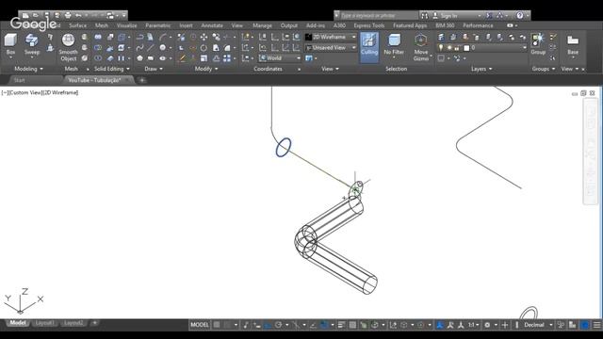
Task: Open the Unsaved View dropdown
Action: (x=331, y=48)
